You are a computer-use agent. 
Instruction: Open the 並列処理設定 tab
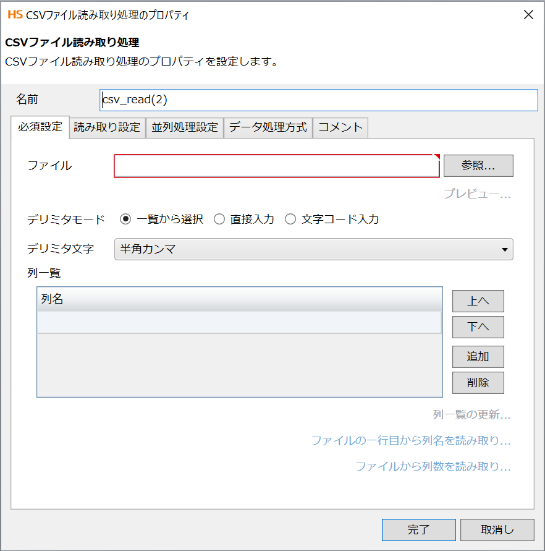coord(185,127)
